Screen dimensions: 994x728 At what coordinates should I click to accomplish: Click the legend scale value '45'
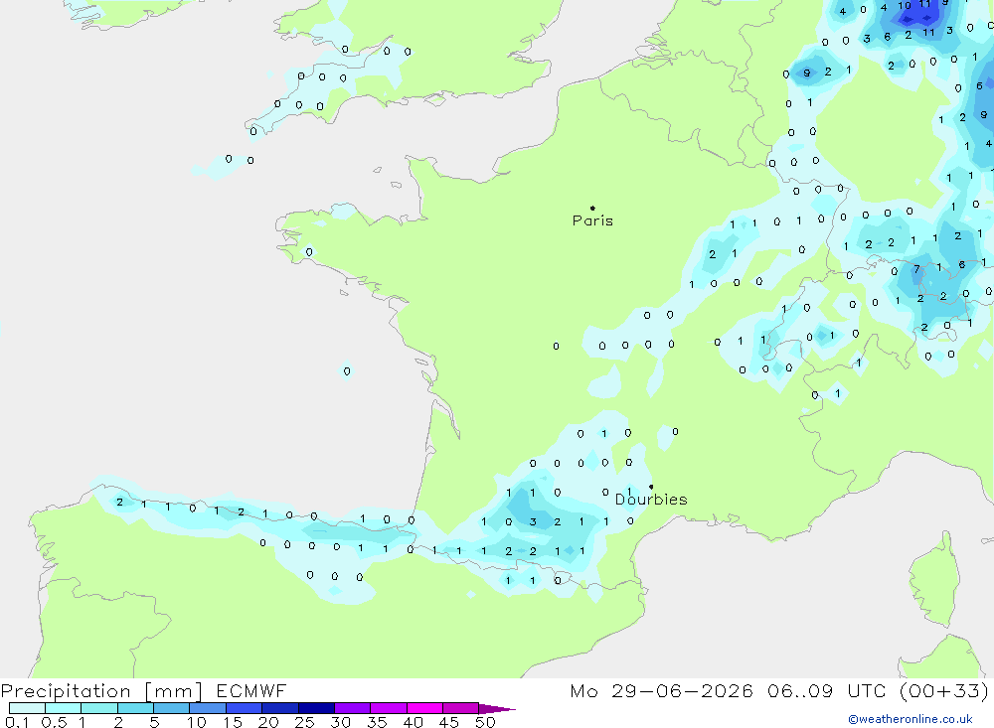449,722
